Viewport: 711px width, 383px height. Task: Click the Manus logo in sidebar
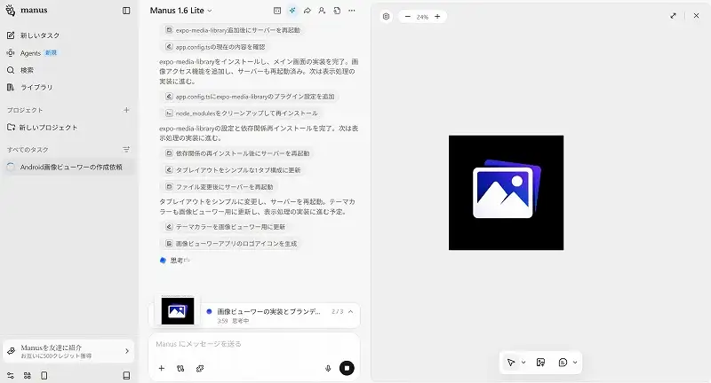[27, 10]
